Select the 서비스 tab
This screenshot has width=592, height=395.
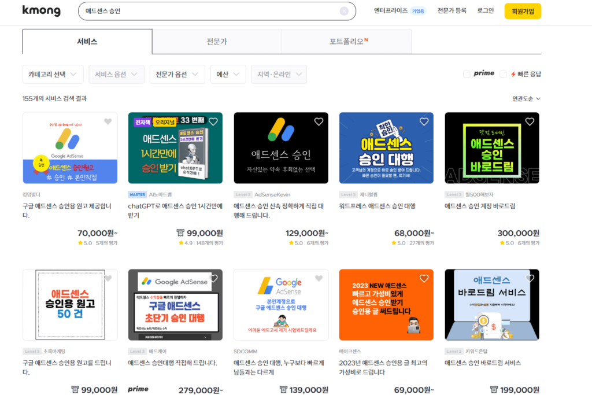[87, 42]
